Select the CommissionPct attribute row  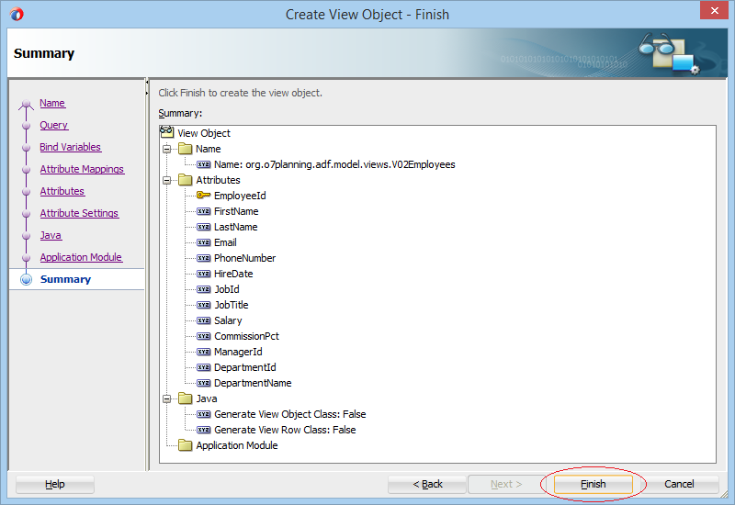coord(246,336)
